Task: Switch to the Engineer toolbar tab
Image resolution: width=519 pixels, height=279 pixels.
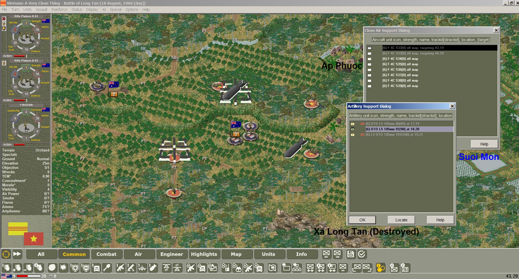Action: coord(172,254)
